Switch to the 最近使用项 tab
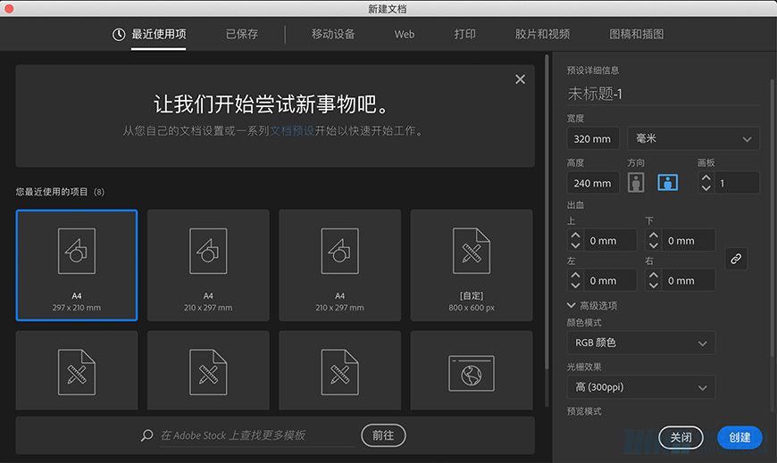 click(159, 34)
